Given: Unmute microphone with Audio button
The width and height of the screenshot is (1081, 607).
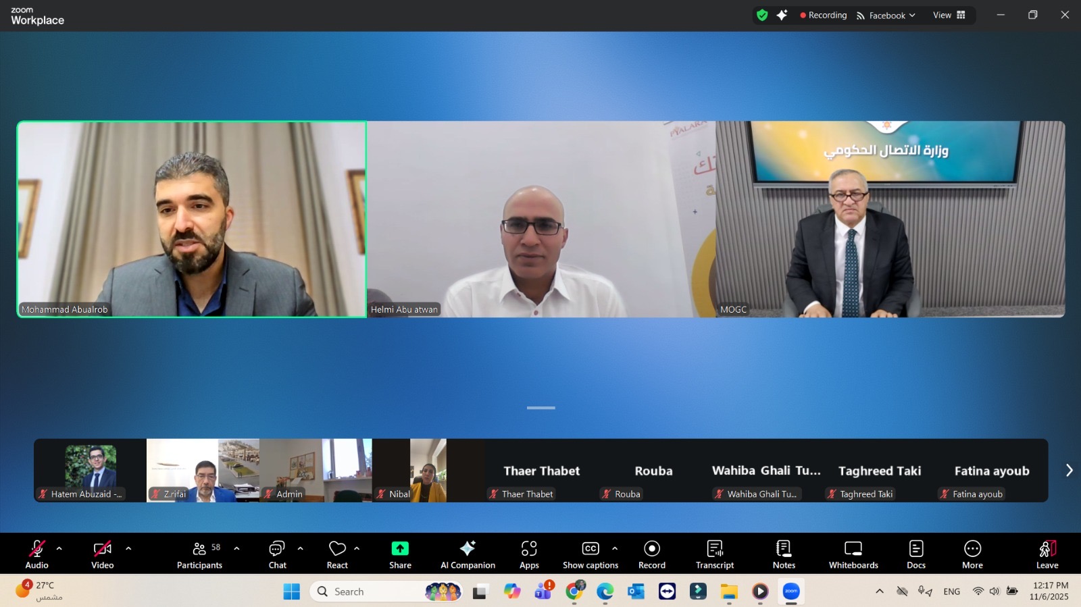Looking at the screenshot, I should (37, 554).
